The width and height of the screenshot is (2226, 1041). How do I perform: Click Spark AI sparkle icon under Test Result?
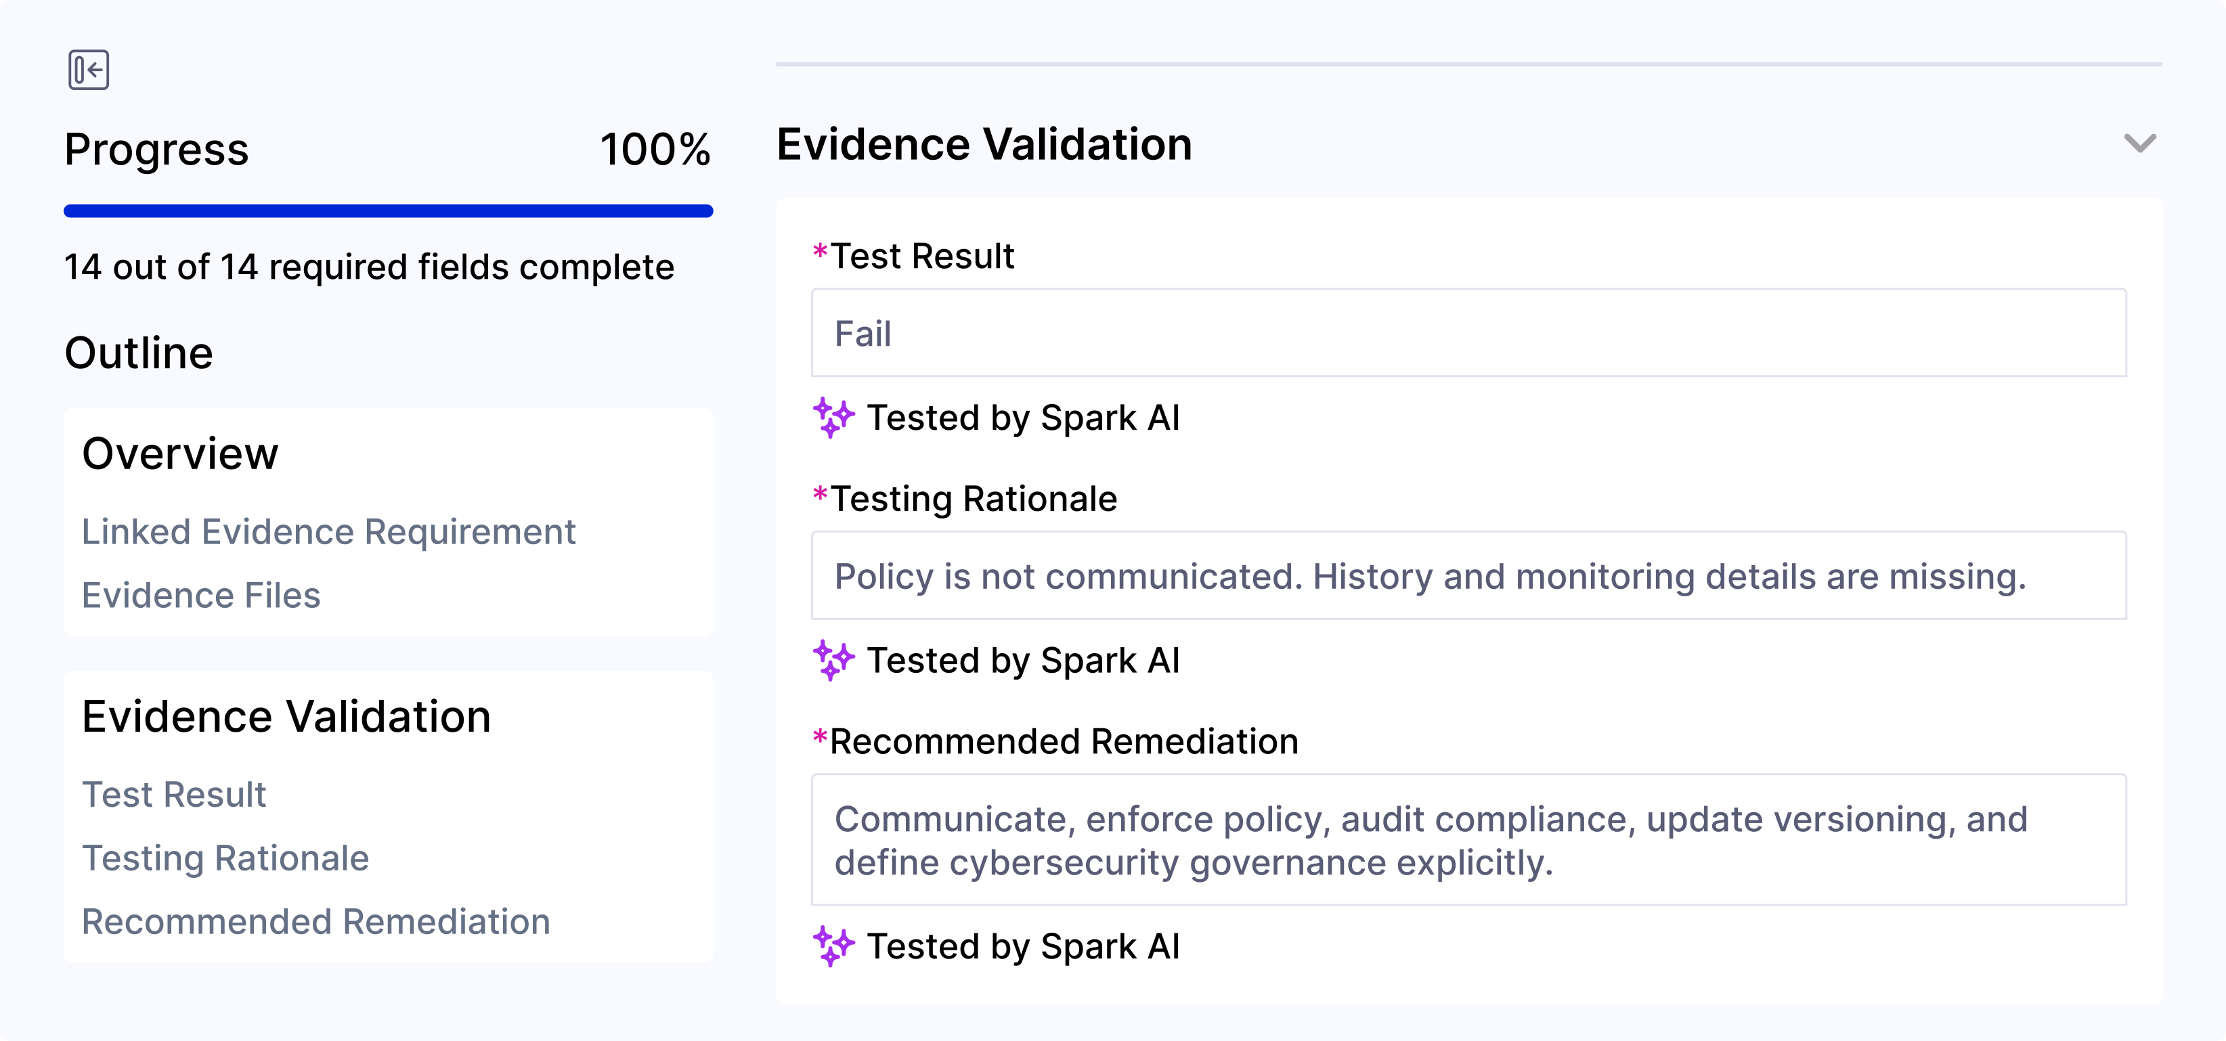[x=833, y=418]
